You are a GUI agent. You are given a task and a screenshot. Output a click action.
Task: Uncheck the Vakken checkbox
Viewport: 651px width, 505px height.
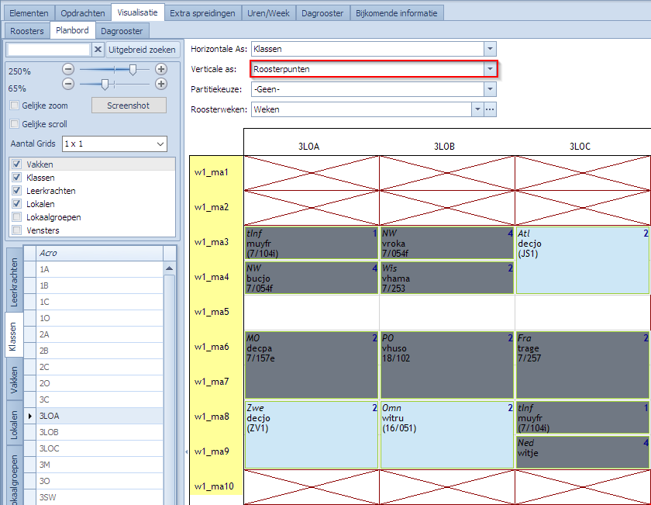click(16, 164)
